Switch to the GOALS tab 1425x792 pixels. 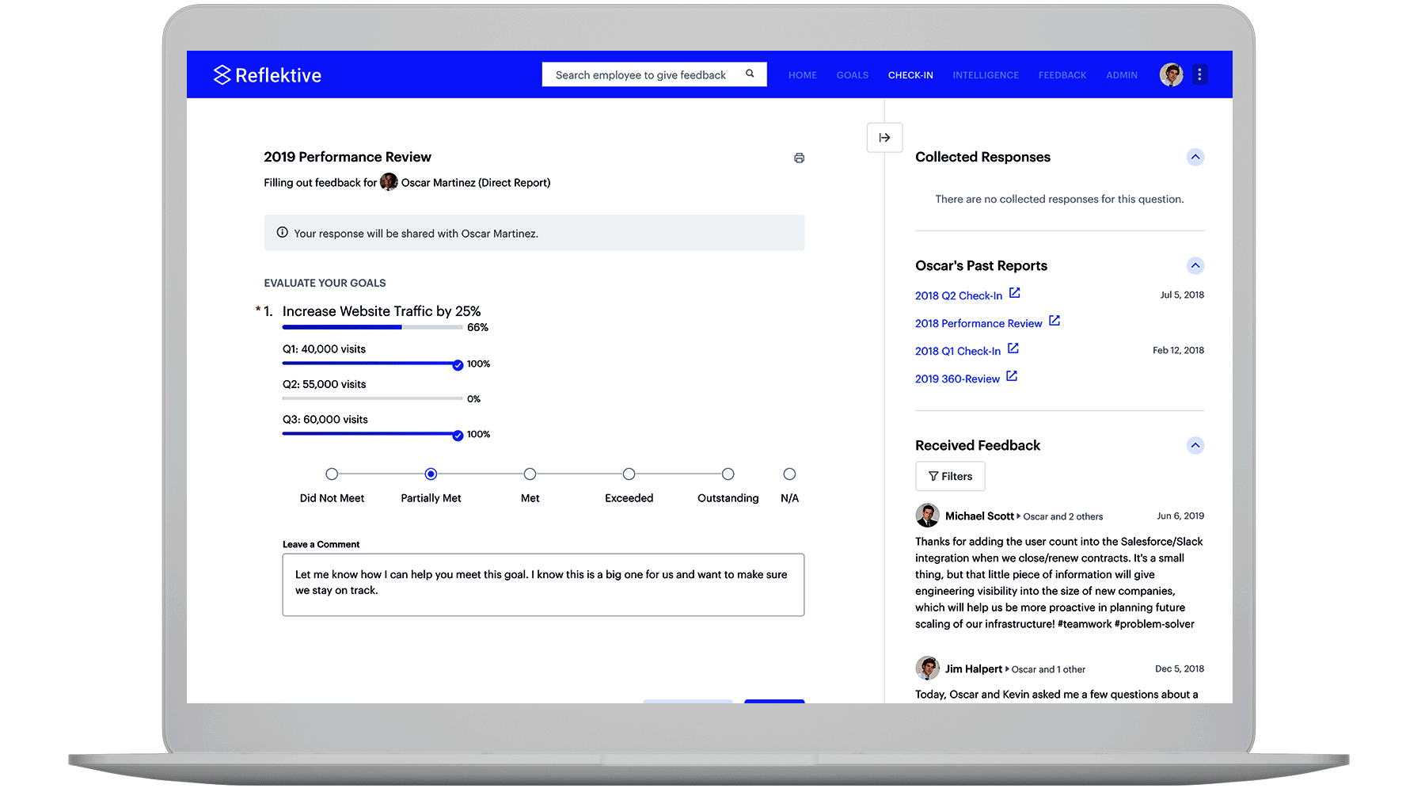click(x=853, y=74)
